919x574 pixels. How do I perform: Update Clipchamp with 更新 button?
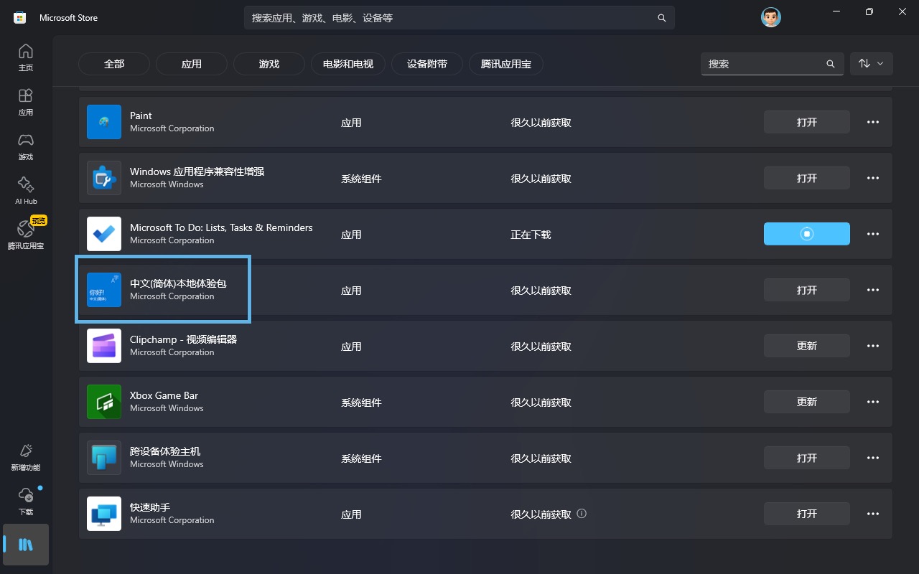[x=807, y=346]
